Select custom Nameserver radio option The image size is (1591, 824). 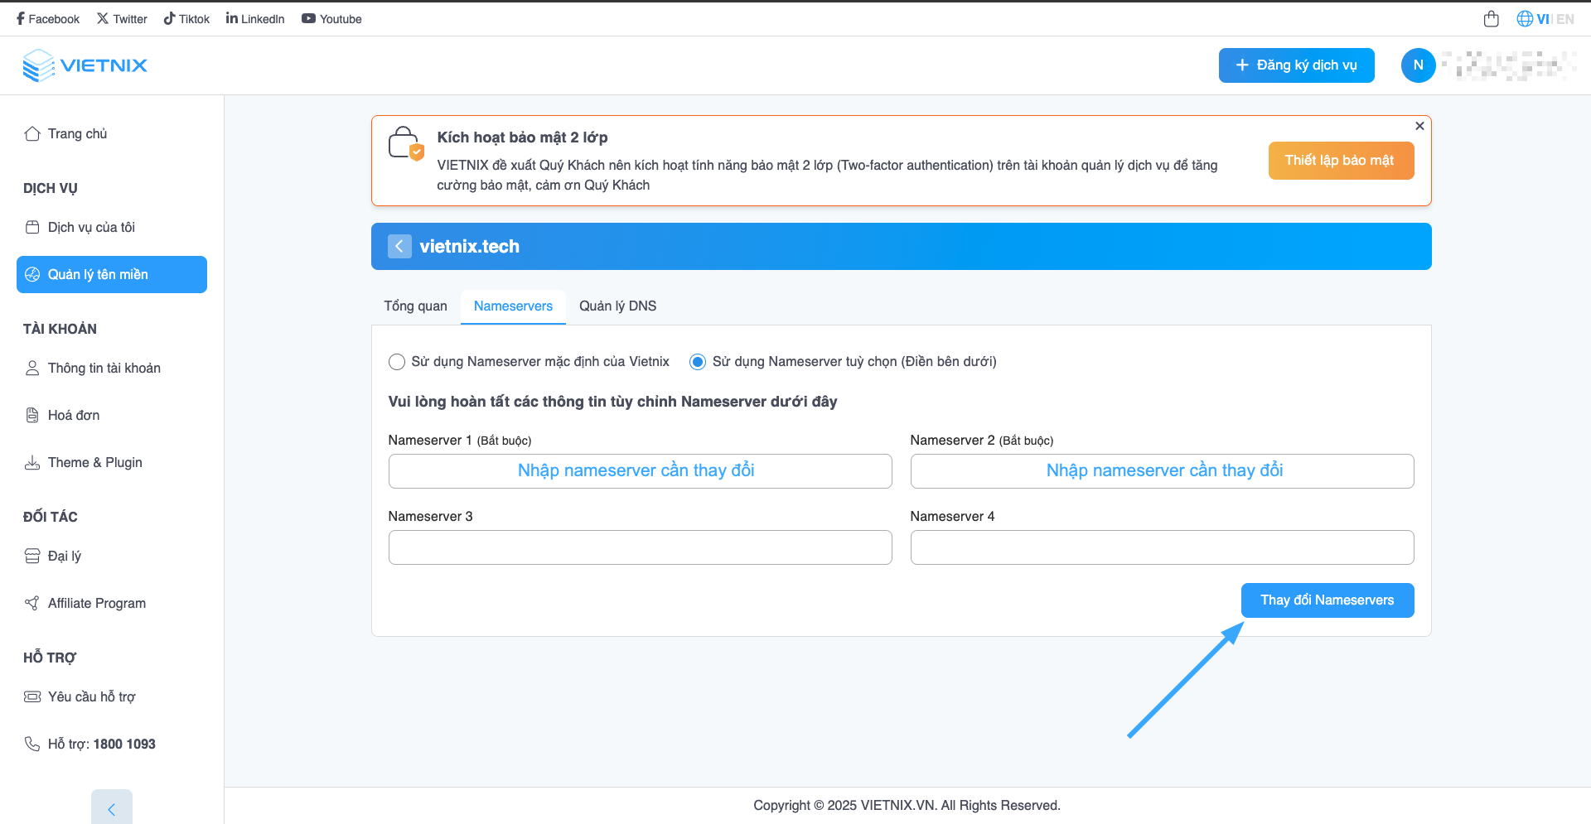698,362
